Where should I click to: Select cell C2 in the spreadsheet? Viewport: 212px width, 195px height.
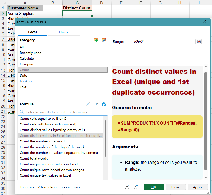77,13
